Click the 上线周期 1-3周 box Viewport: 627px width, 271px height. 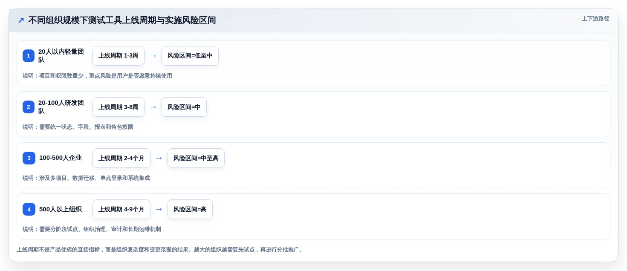click(118, 56)
